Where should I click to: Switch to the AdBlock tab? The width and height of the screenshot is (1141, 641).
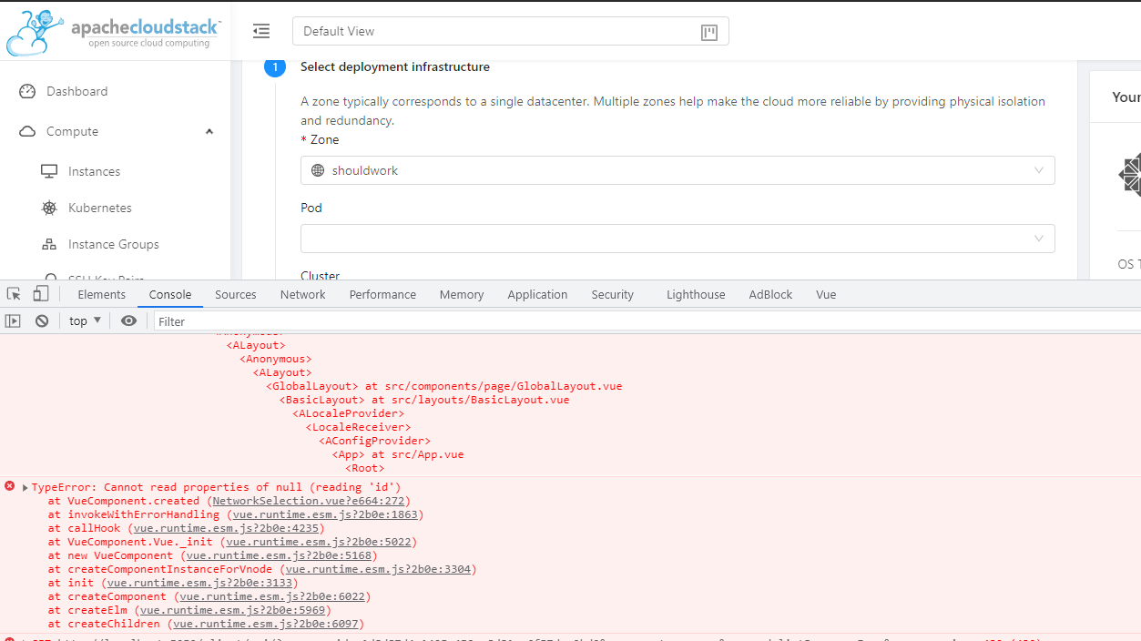coord(770,294)
